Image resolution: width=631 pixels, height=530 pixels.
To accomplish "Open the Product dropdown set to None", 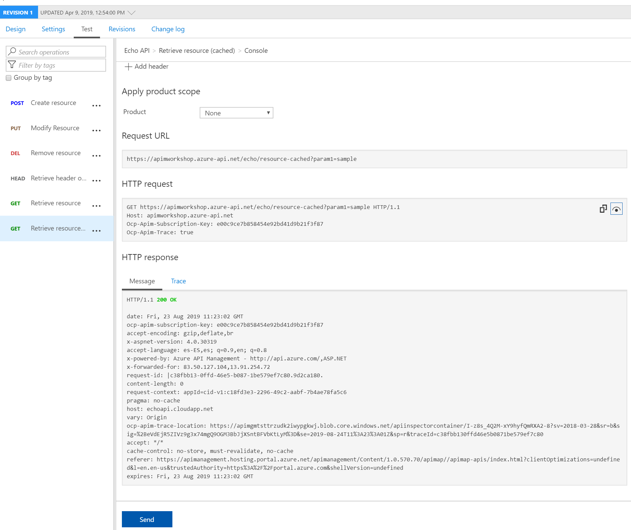I will (x=236, y=113).
